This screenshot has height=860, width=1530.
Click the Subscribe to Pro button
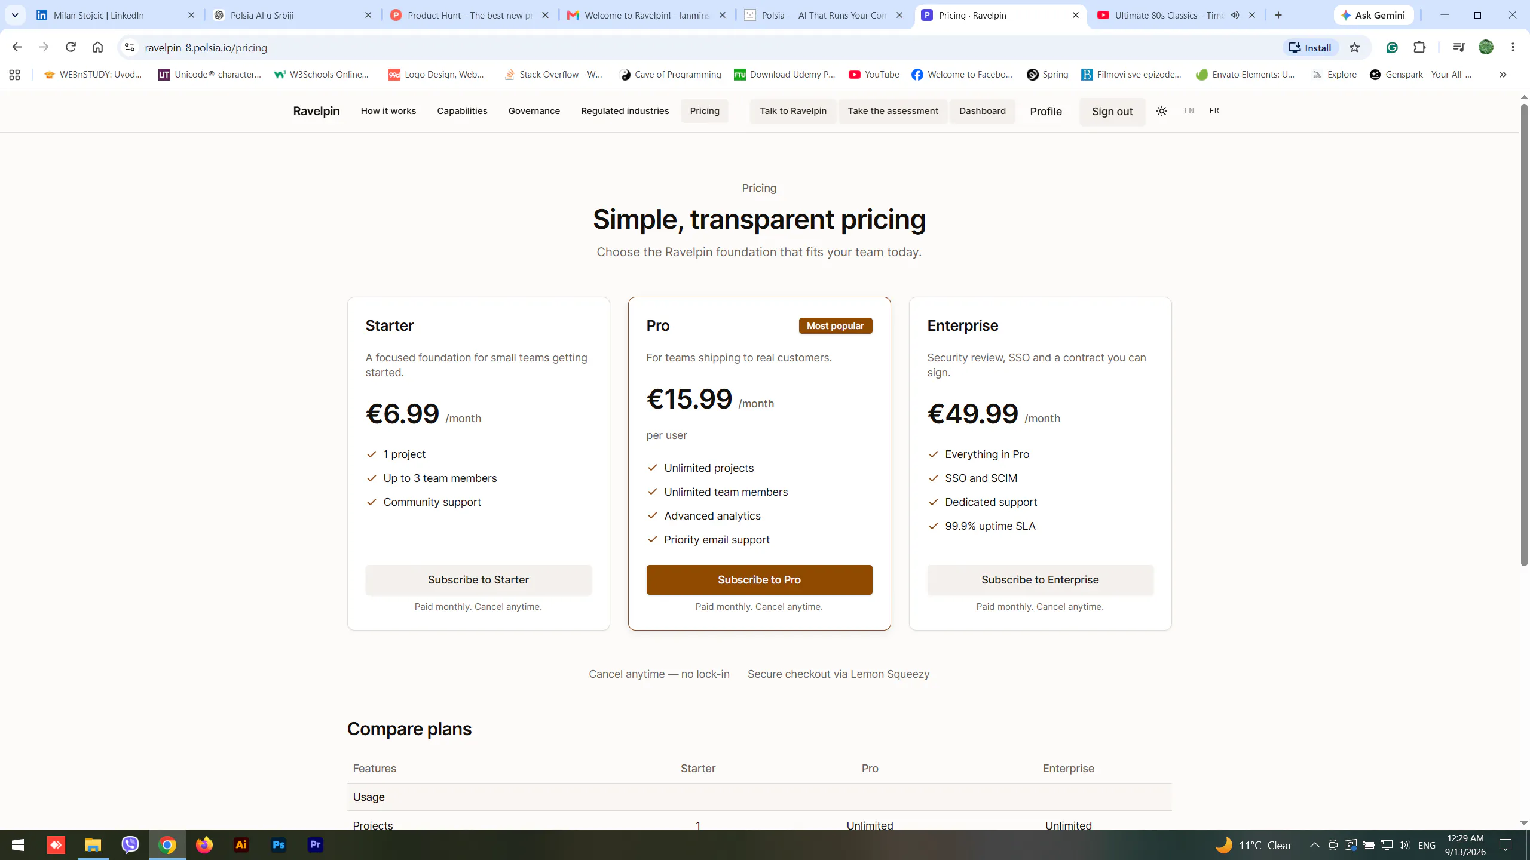coord(759,579)
